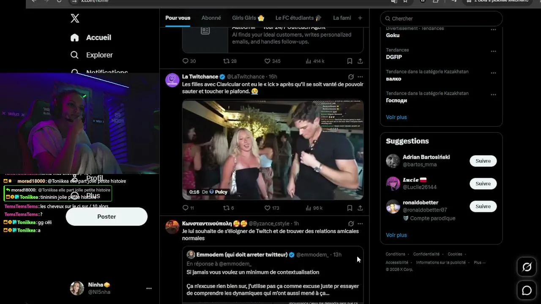541x304 pixels.
Task: Open the floating messages chat button
Action: tap(527, 290)
